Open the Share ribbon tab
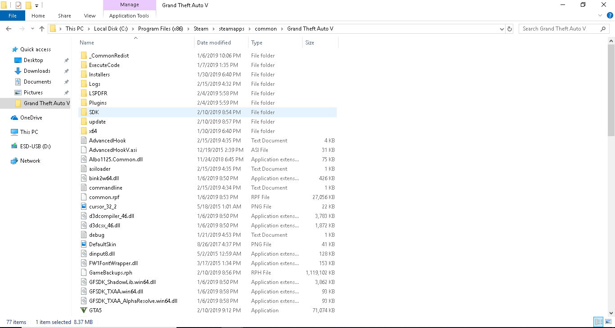Viewport: 615px width, 328px height. coord(64,16)
